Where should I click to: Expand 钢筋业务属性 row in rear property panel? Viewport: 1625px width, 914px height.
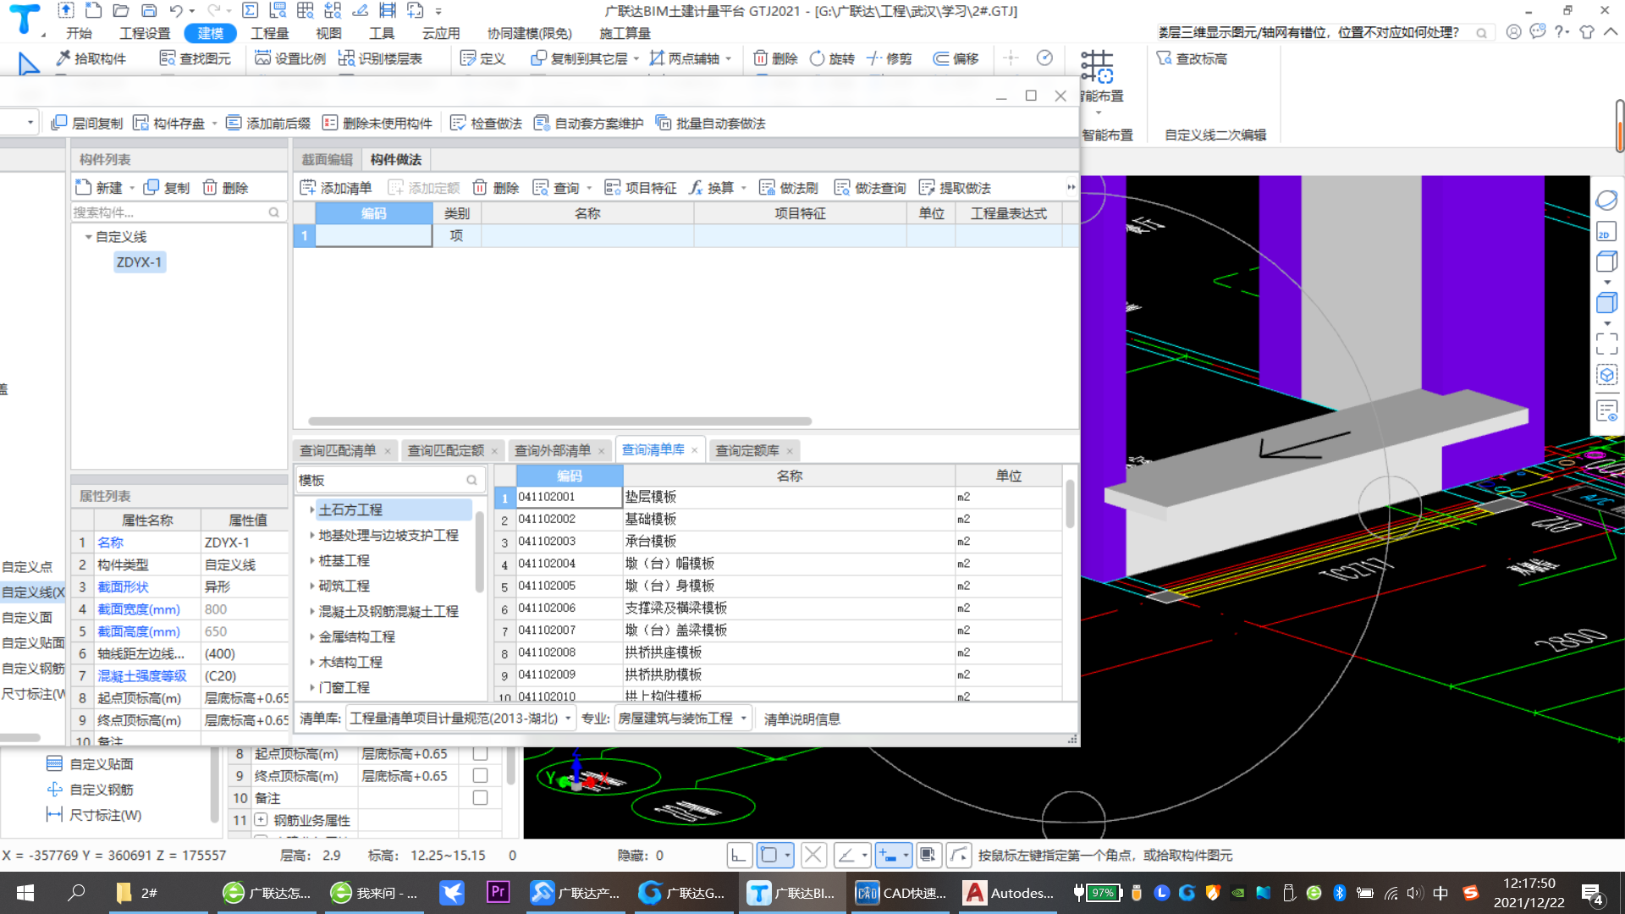(x=261, y=820)
